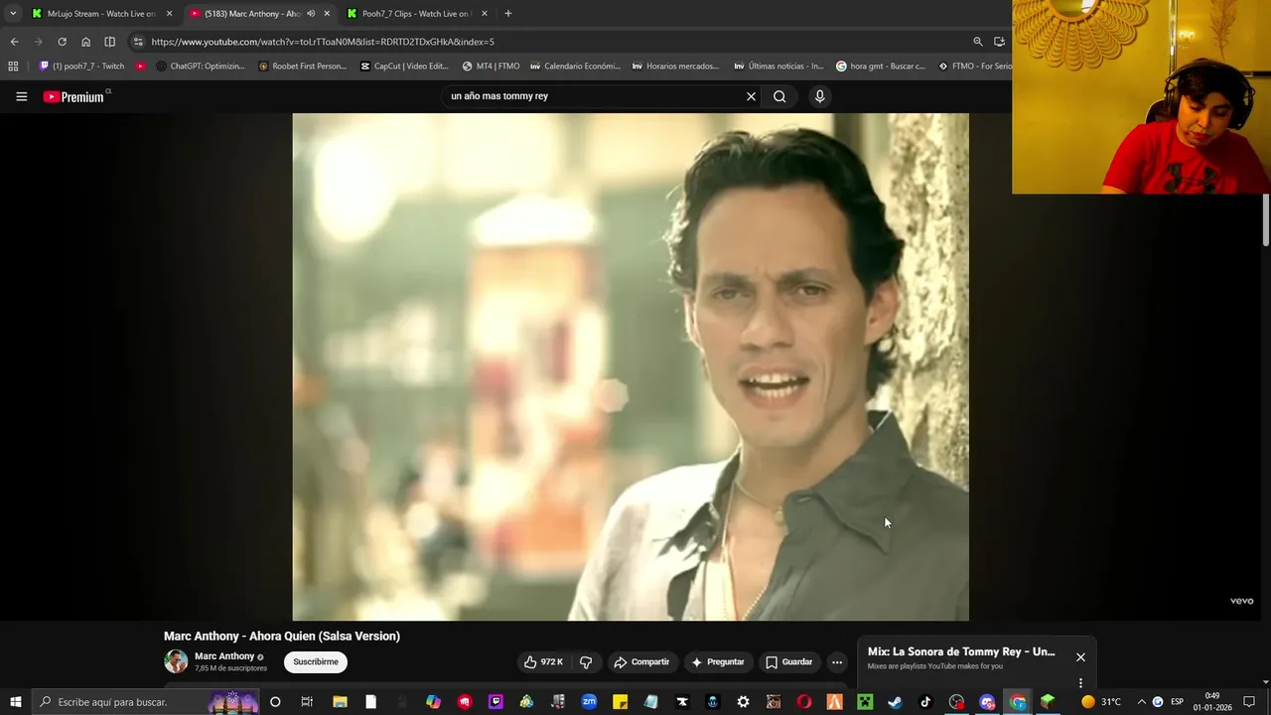
Task: Open the Marc Anthony channel avatar
Action: tap(176, 661)
